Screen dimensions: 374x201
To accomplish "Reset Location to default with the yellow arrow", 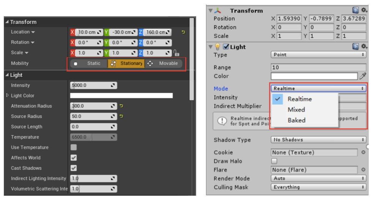I will [184, 32].
